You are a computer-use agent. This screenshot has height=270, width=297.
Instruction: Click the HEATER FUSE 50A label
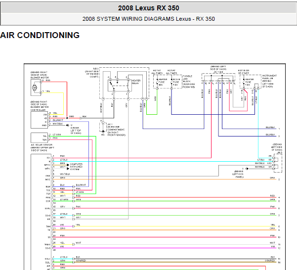[x=162, y=82]
